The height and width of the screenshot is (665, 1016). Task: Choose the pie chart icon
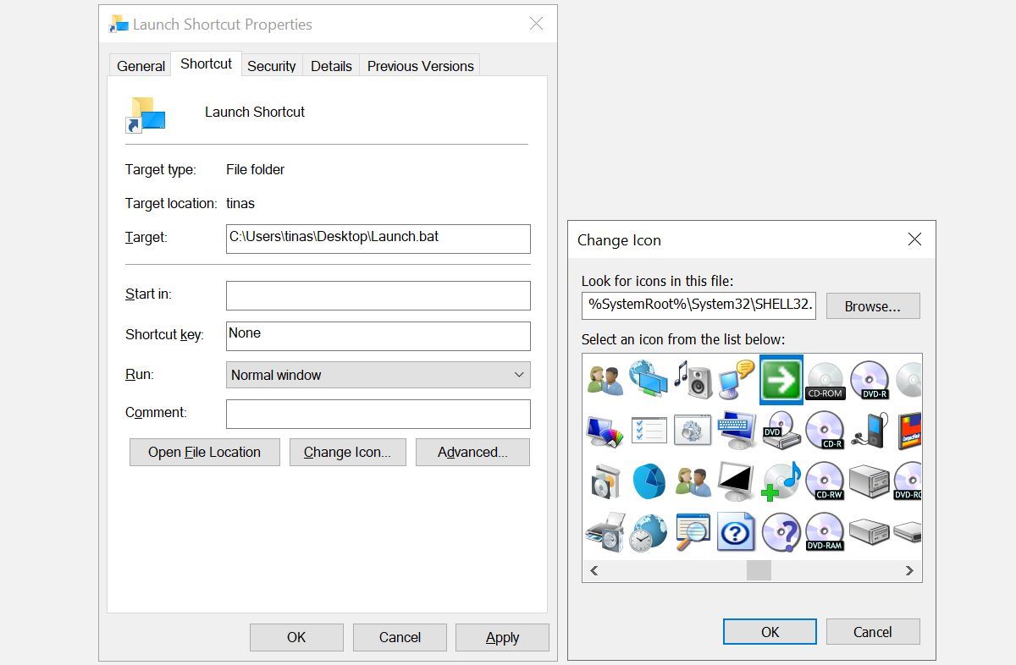(x=649, y=481)
